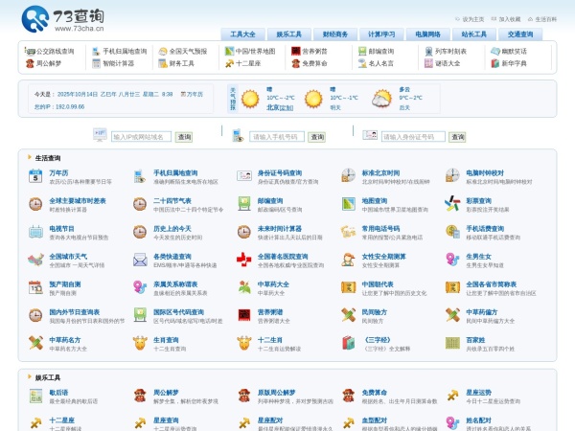Screen dimensions: 575x431
Task: Click the 生男生女 gender symbol icon
Action: point(452,260)
